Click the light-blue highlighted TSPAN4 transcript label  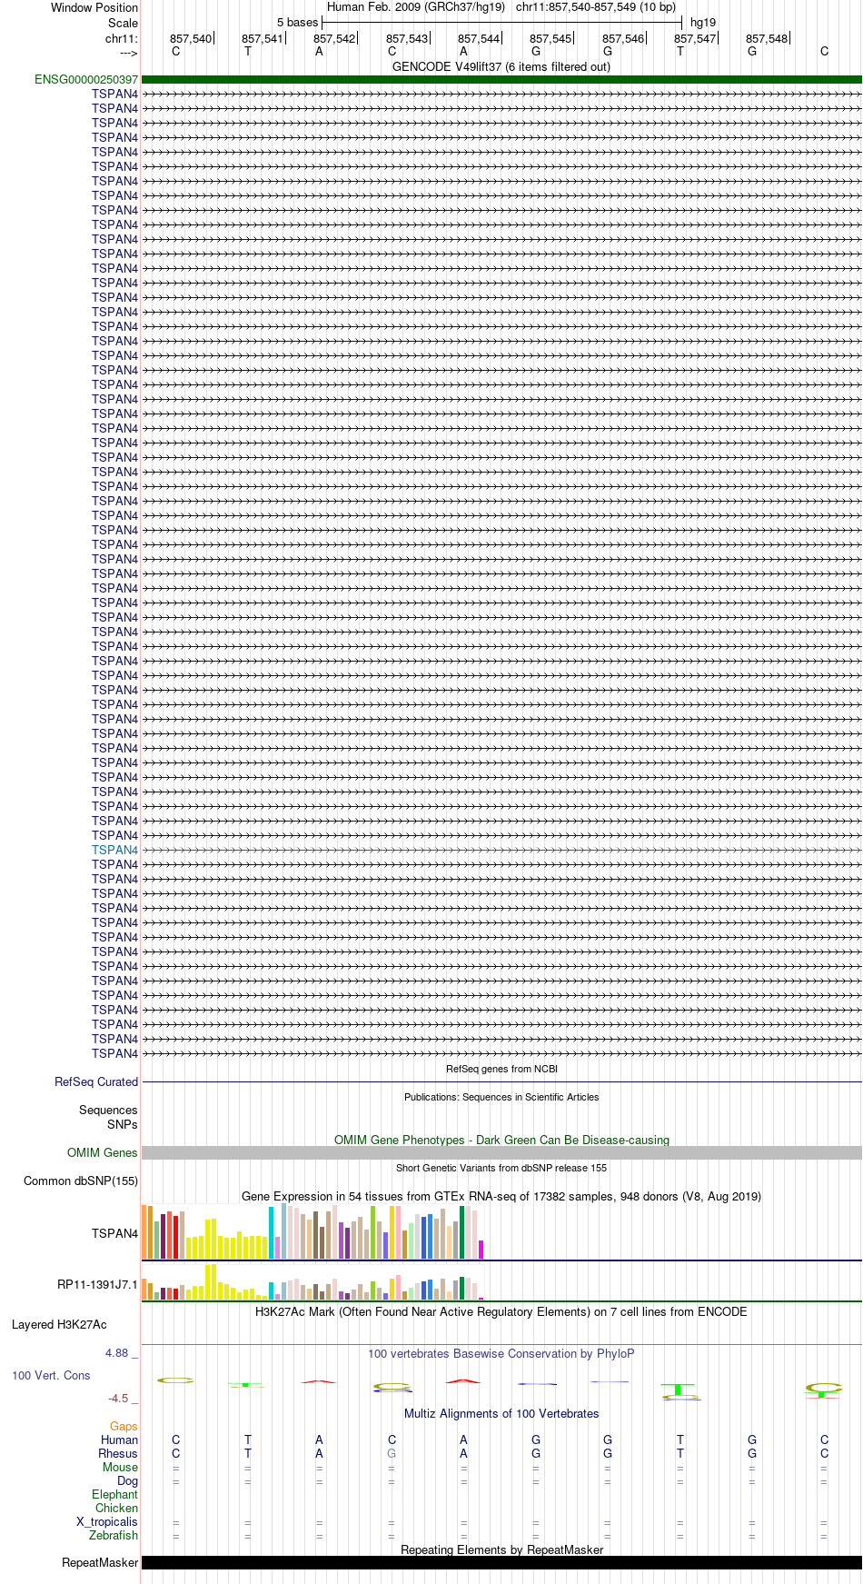click(x=114, y=850)
